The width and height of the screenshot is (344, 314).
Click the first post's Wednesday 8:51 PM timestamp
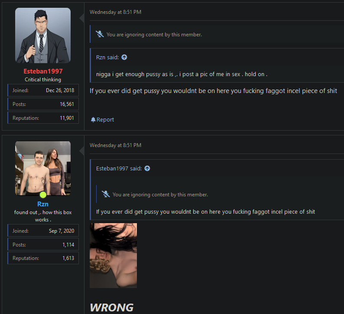click(x=115, y=12)
